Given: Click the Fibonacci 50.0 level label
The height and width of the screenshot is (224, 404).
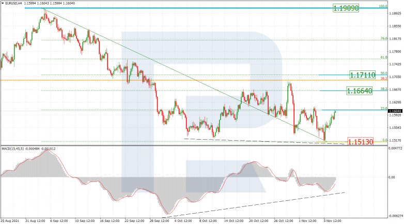Looking at the screenshot, I should pos(384,73).
